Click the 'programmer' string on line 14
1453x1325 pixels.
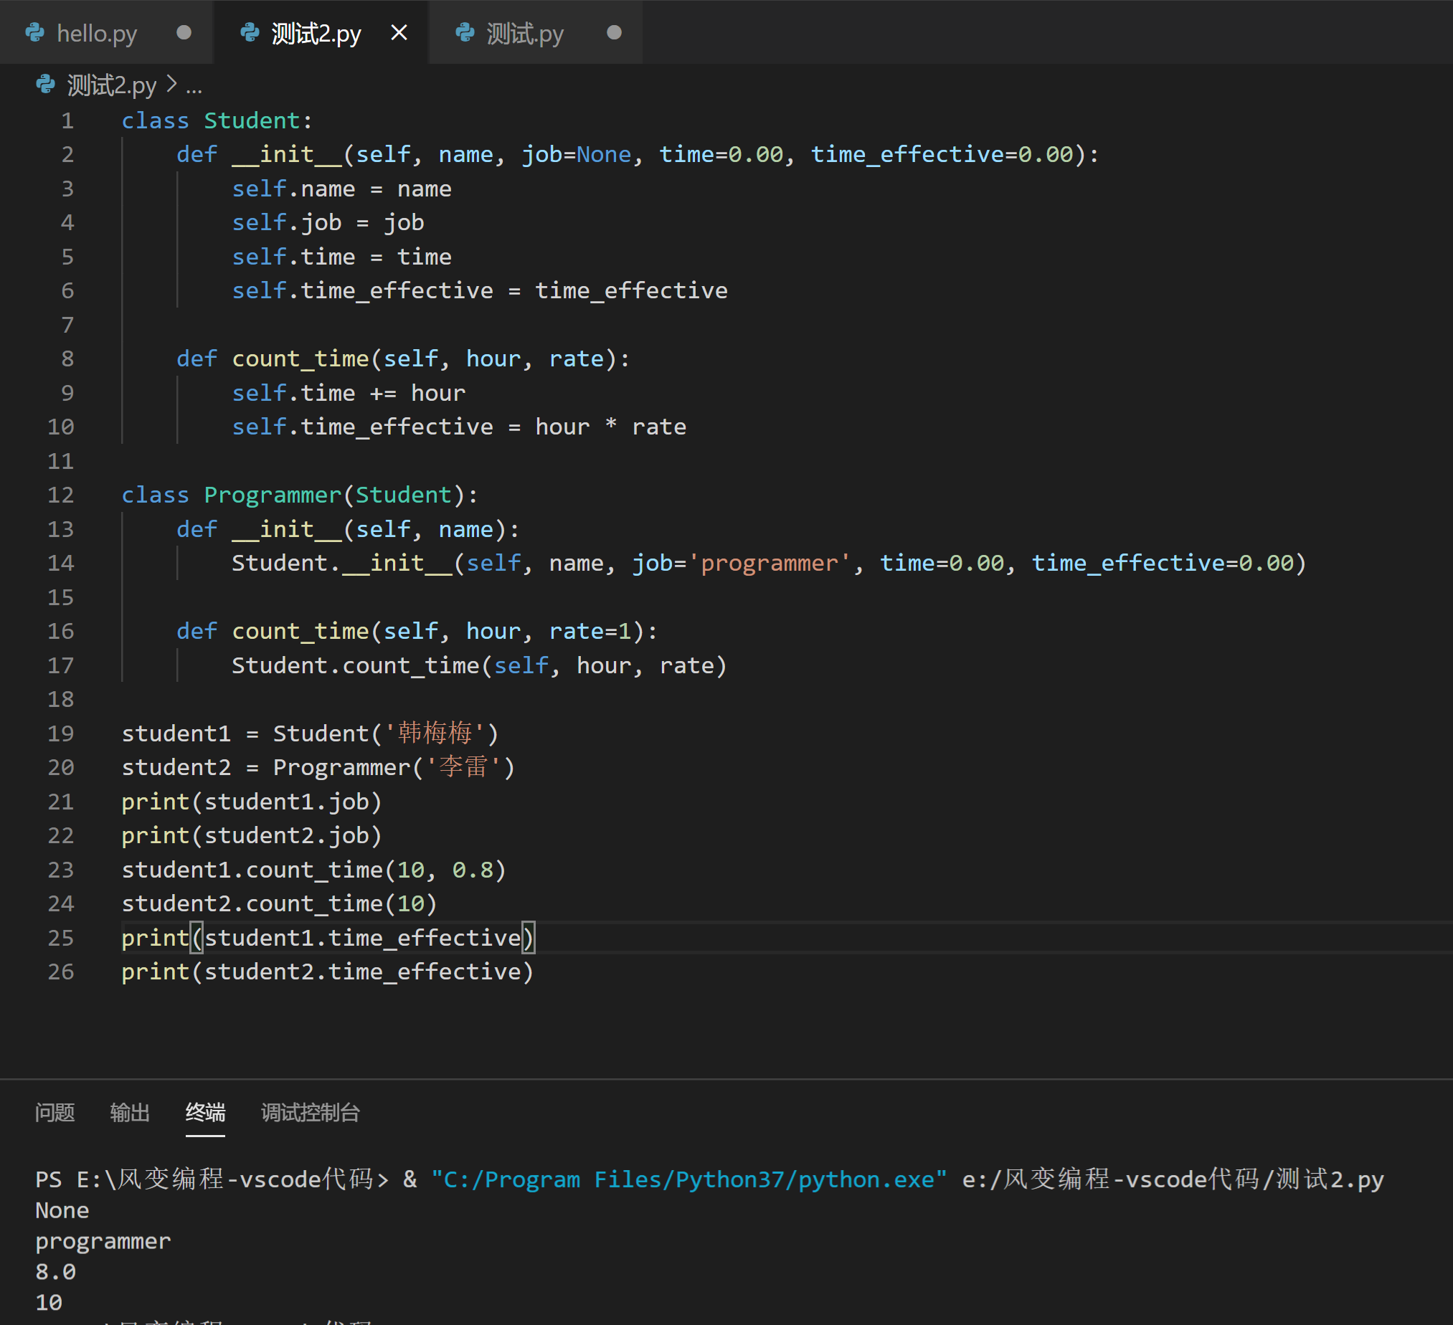click(770, 563)
